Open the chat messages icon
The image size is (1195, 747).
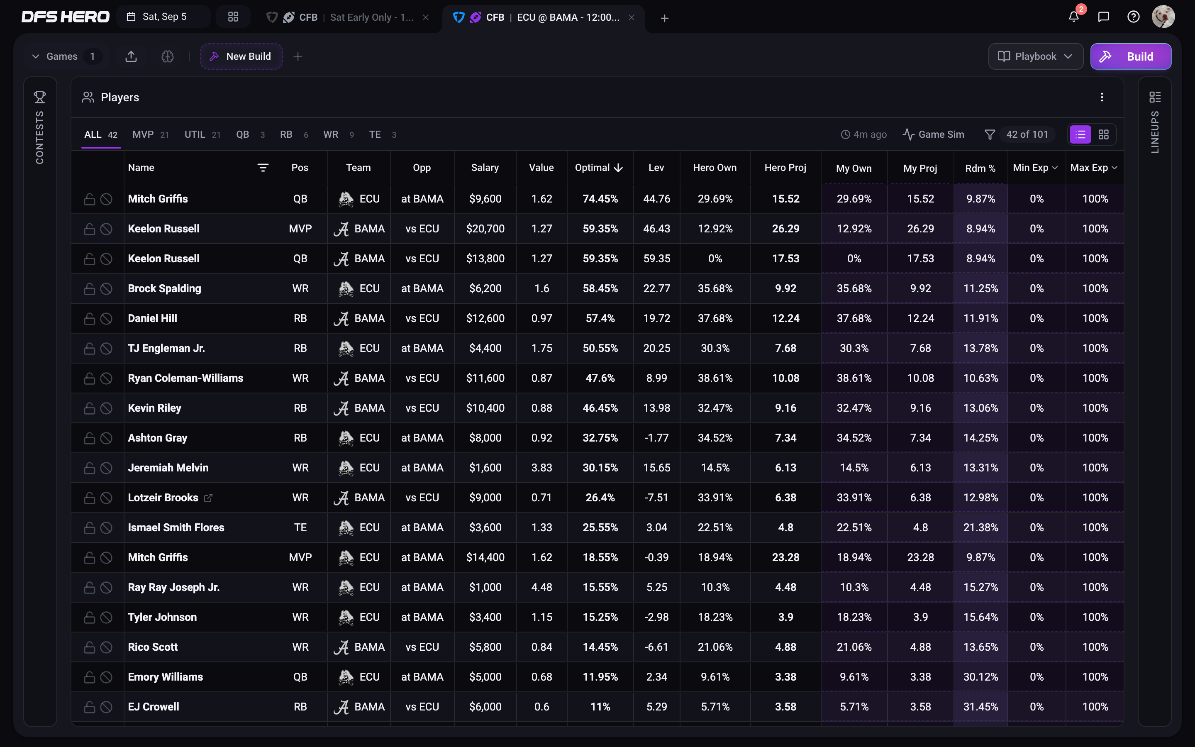tap(1103, 17)
